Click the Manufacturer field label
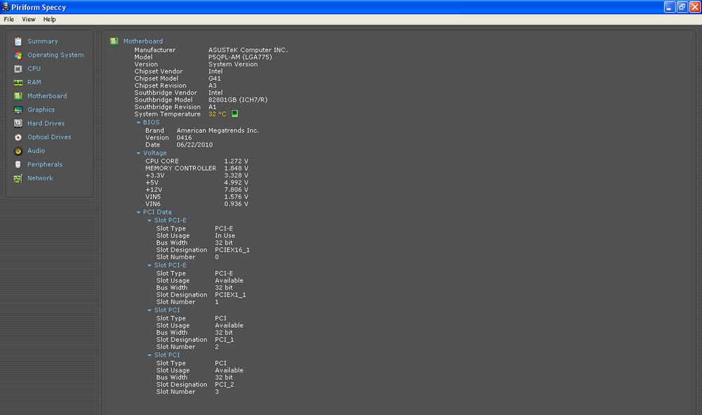Image resolution: width=702 pixels, height=415 pixels. coord(155,50)
